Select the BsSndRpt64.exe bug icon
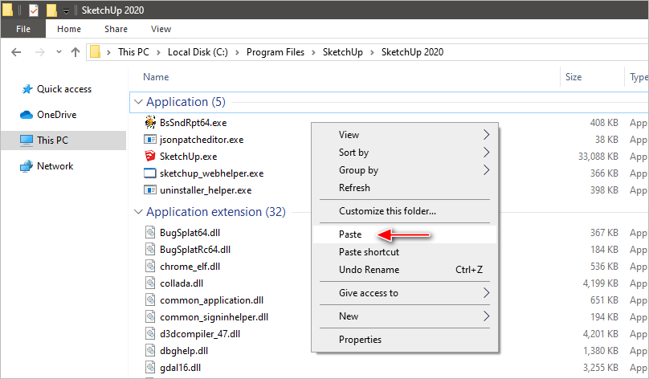Screen dimensions: 649x379 point(149,122)
